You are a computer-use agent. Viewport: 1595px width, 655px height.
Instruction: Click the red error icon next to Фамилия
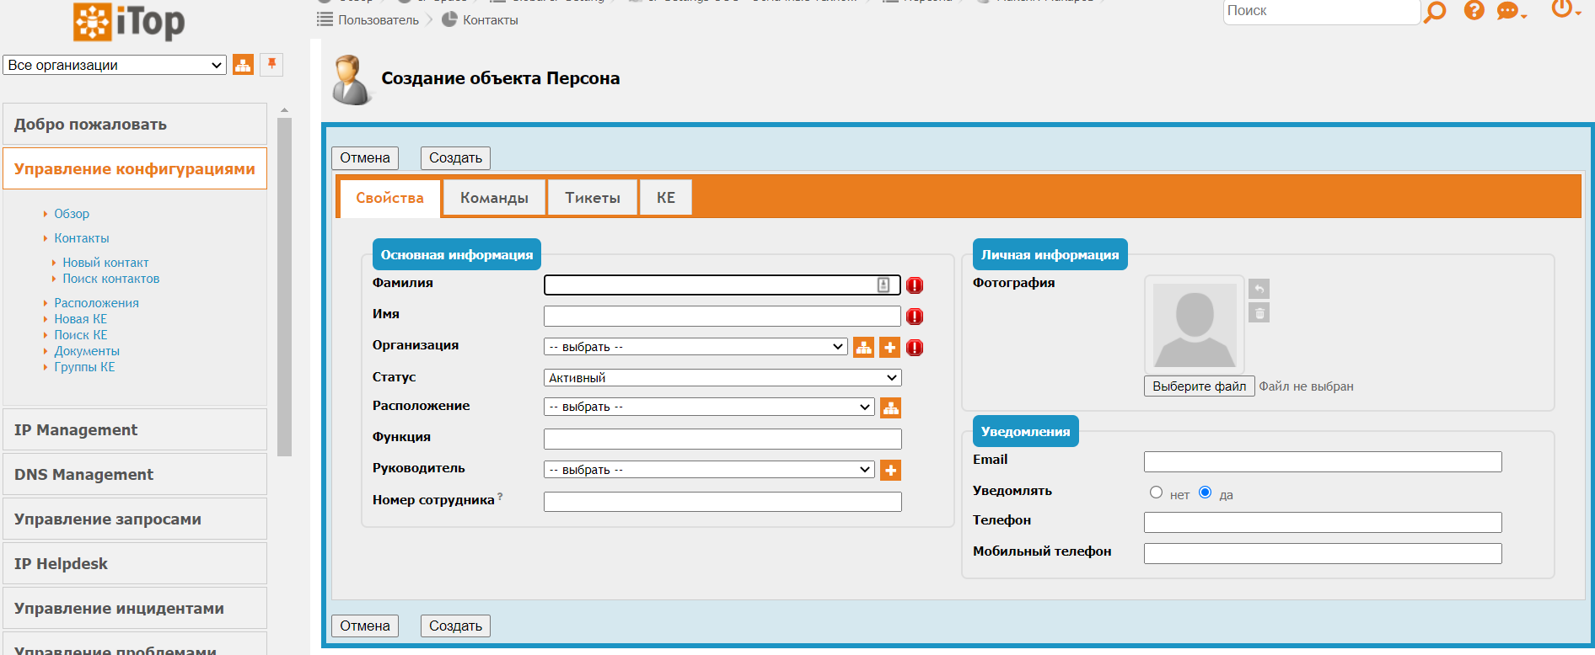[915, 285]
